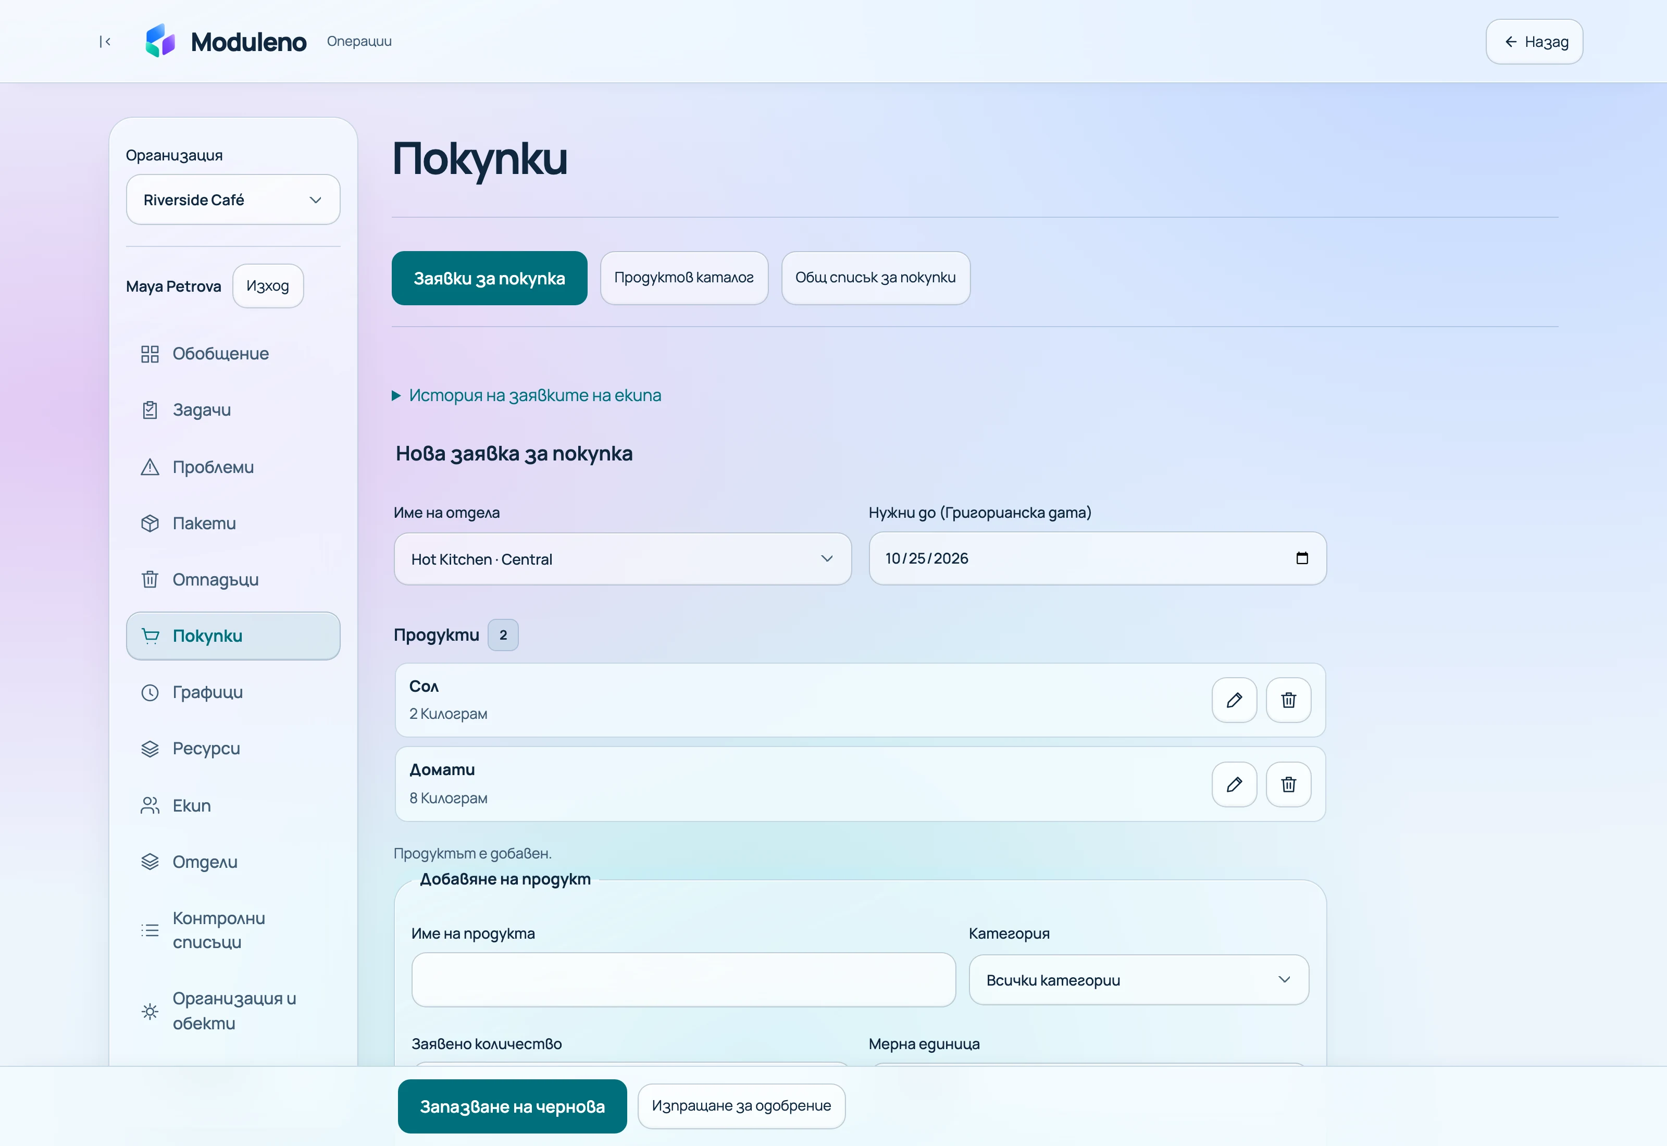Click Изпращане за одобрение button
Screen dimensions: 1667x1146
pyautogui.click(x=741, y=1106)
